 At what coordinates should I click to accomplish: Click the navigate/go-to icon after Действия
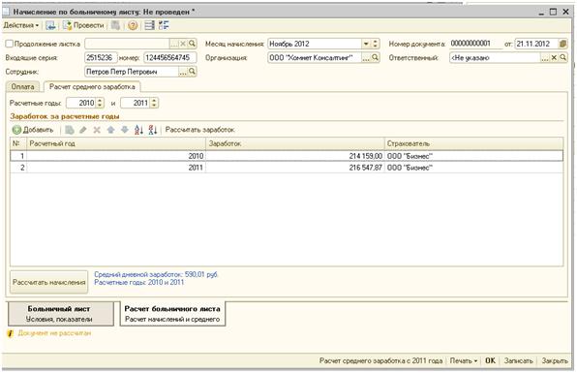pyautogui.click(x=50, y=25)
